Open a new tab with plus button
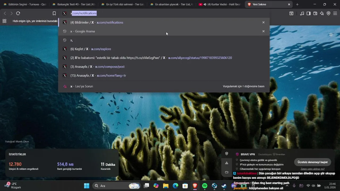 297,4
